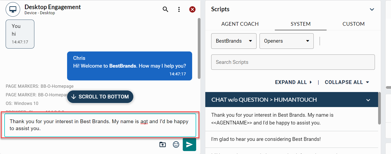Image resolution: width=391 pixels, height=154 pixels.
Task: Click the Scroll to Bottom button
Action: point(100,97)
